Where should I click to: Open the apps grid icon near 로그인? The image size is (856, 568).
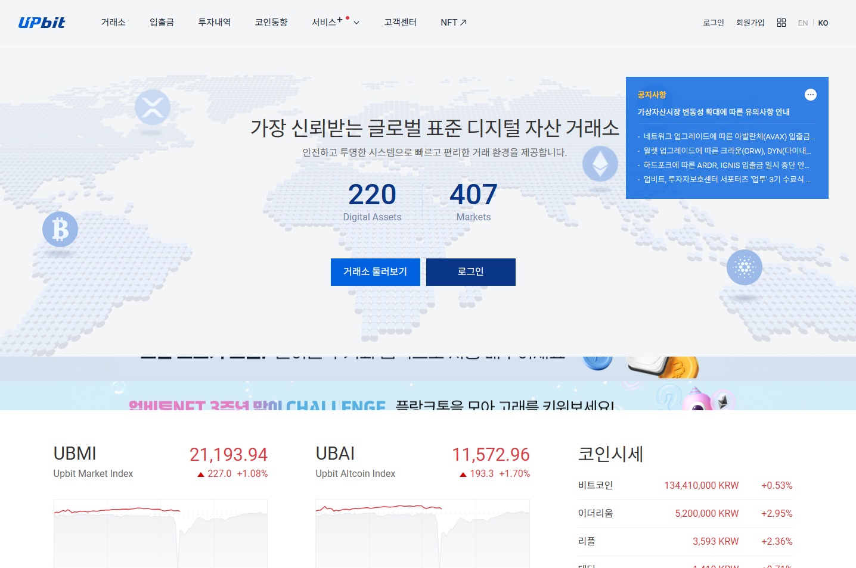click(x=781, y=22)
